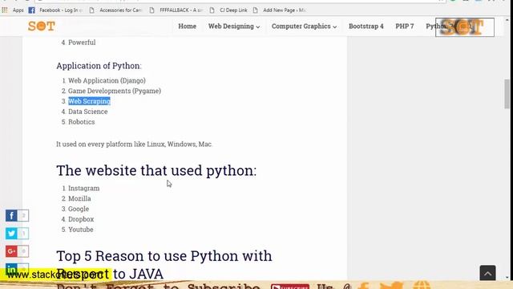Expand the Web Designing dropdown menu
Viewport: 513px width, 289px height.
tap(234, 26)
